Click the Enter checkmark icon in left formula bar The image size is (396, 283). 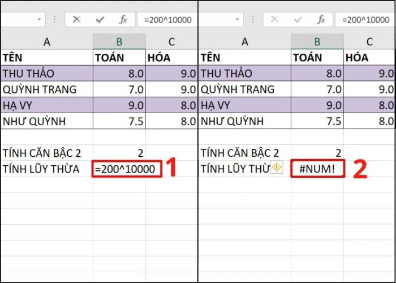100,19
